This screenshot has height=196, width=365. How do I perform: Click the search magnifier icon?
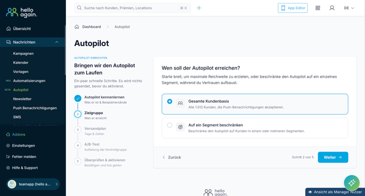click(80, 8)
